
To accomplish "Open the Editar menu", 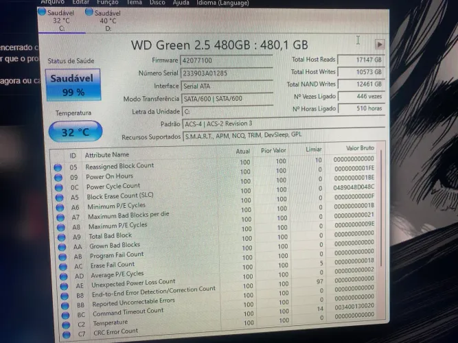I will (80, 3).
